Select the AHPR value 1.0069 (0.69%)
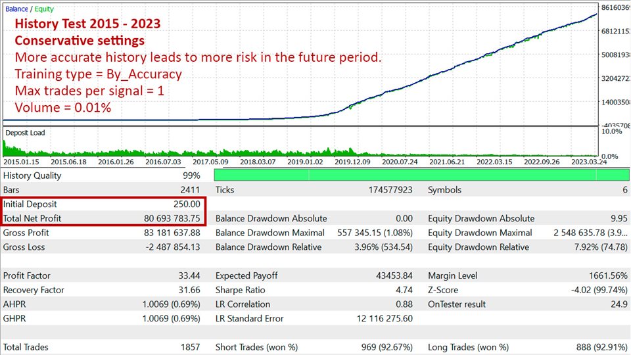631x355 pixels. click(171, 304)
